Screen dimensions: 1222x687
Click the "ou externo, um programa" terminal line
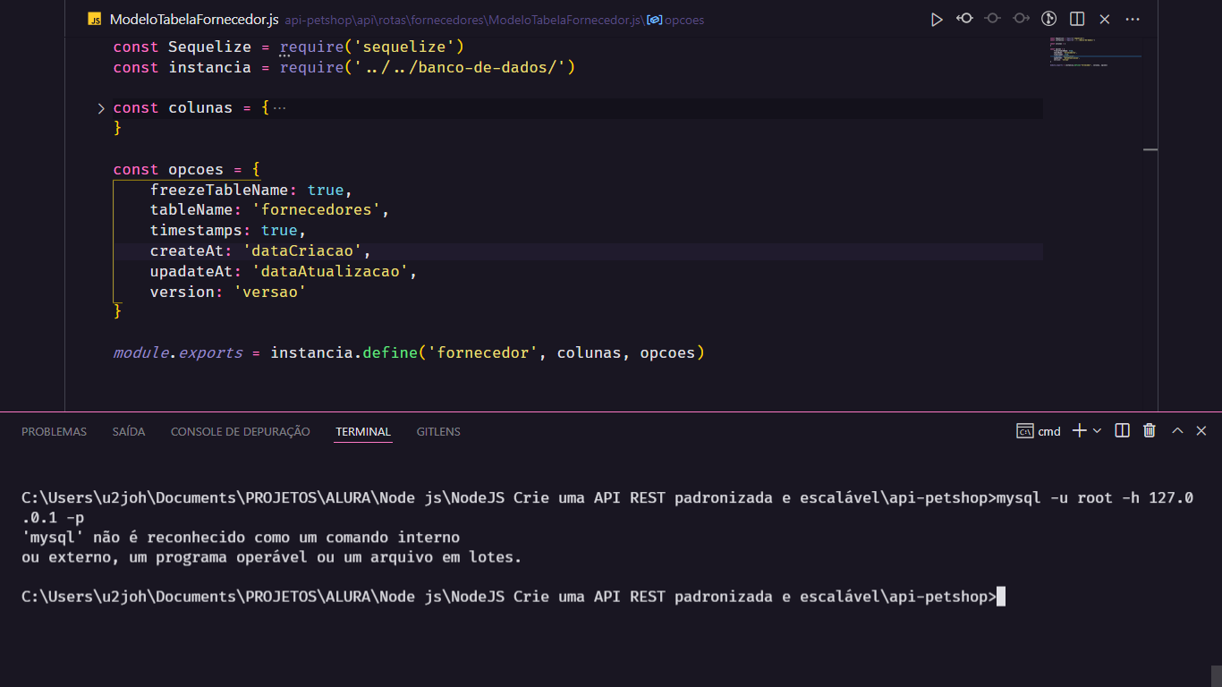coord(271,557)
